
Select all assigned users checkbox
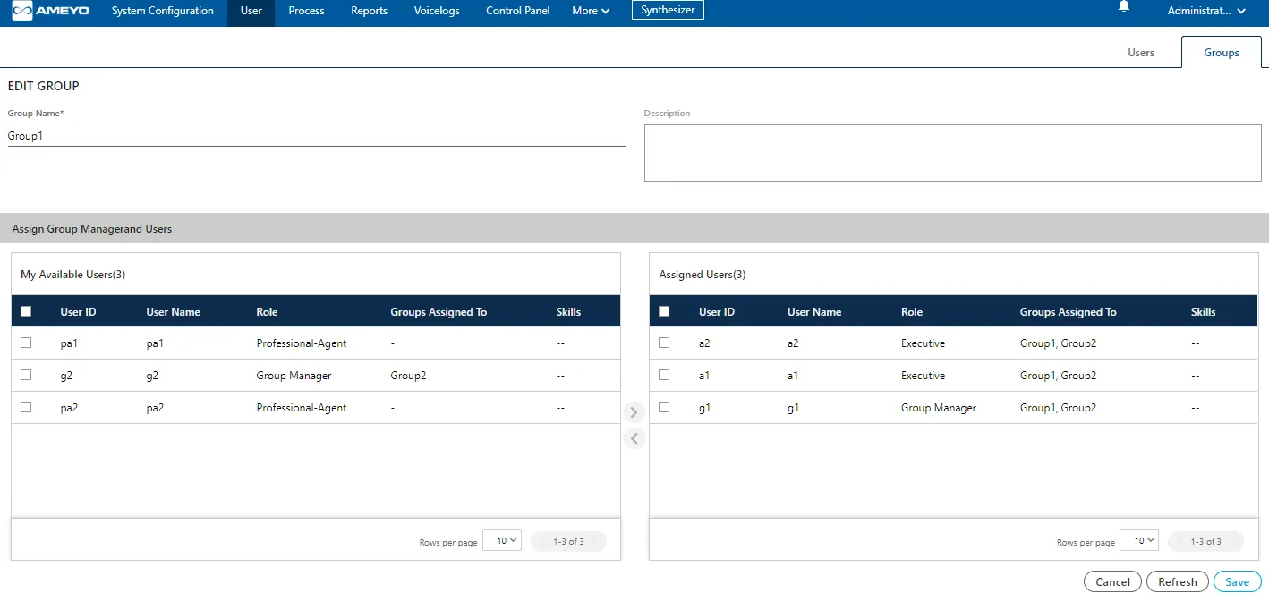coord(664,311)
